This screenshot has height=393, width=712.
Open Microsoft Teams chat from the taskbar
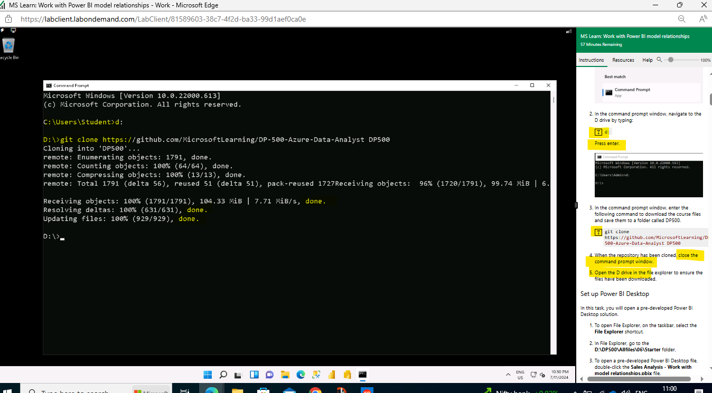[269, 375]
